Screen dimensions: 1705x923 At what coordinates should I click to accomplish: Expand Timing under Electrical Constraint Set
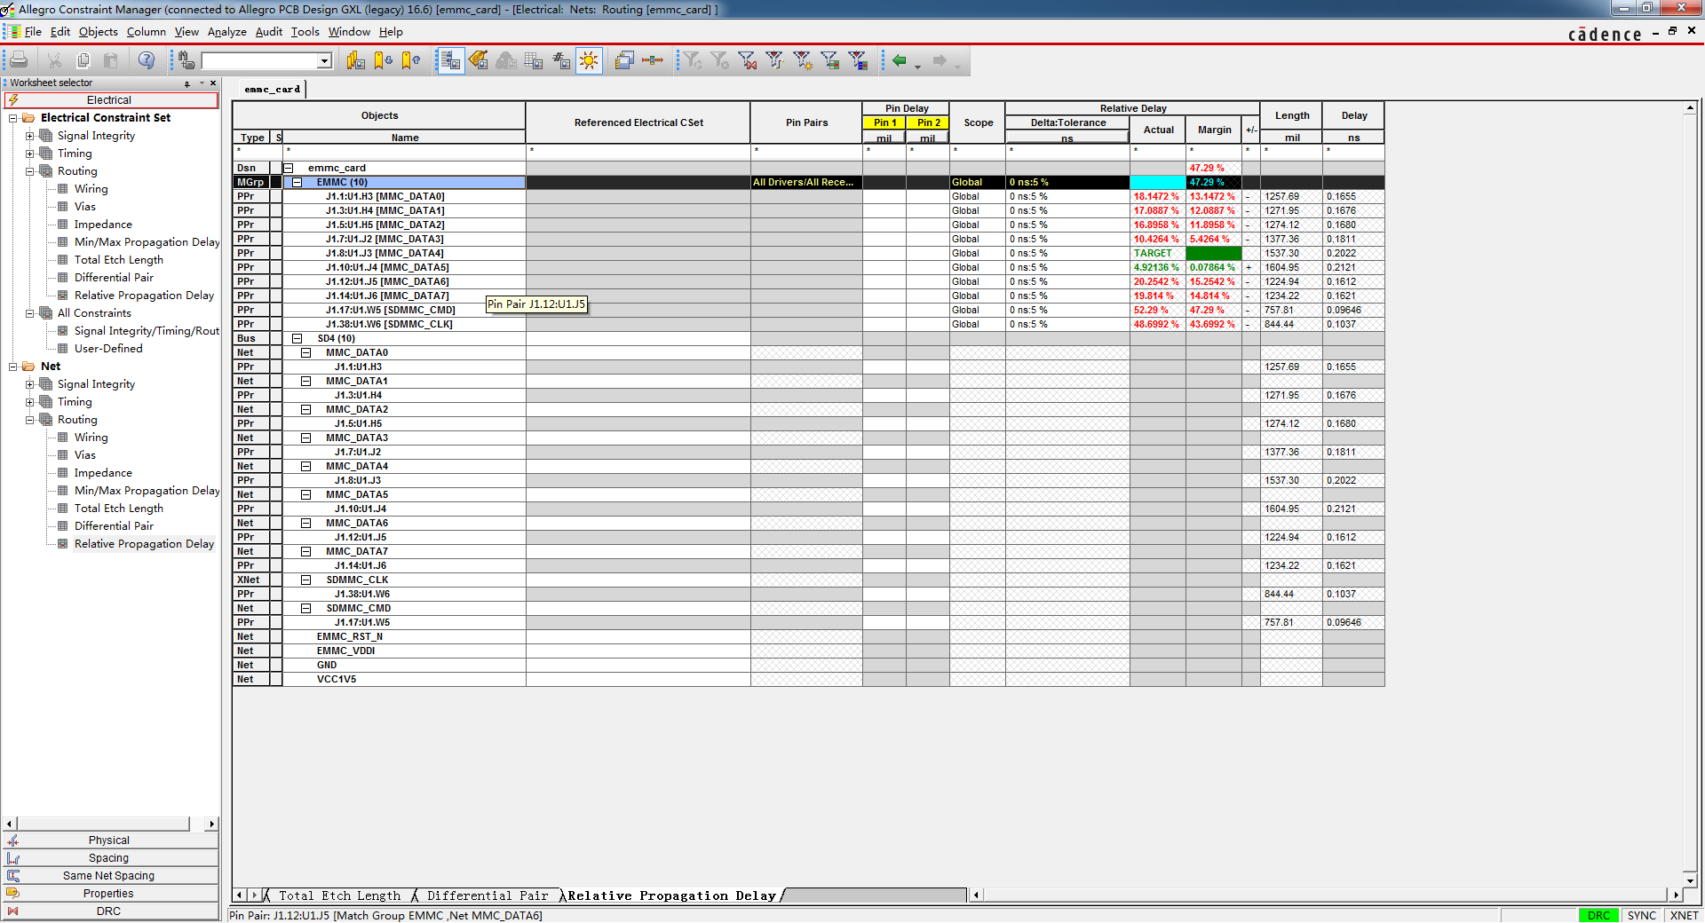click(x=29, y=154)
